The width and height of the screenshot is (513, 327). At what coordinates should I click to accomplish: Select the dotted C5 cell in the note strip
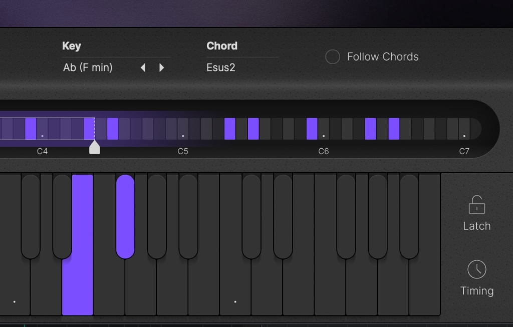pos(183,129)
